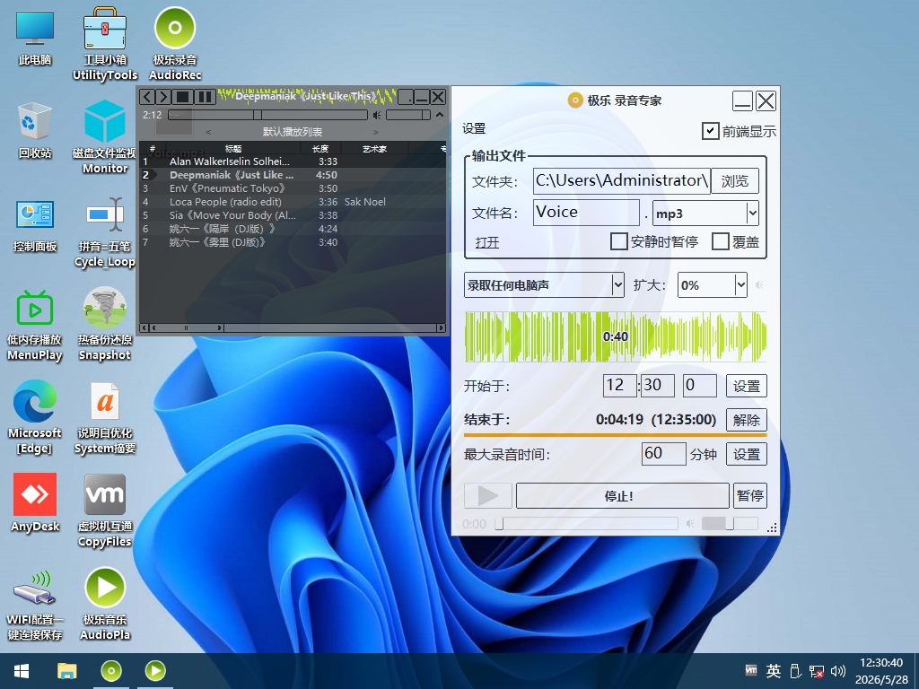Stop playback with the square stop icon
This screenshot has height=689, width=919.
[x=183, y=97]
